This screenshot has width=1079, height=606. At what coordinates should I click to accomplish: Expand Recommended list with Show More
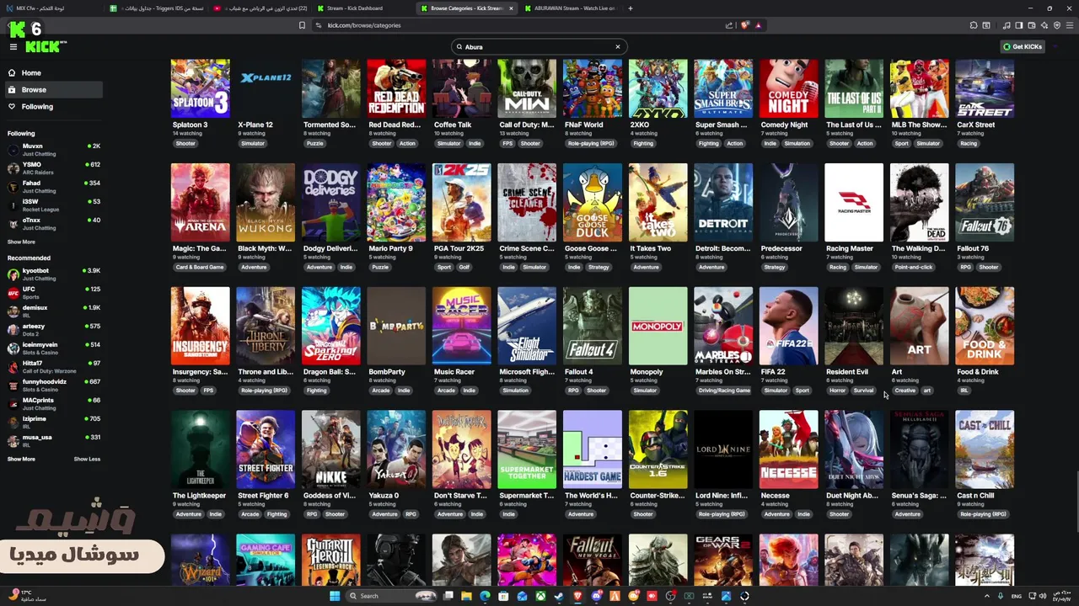21,459
